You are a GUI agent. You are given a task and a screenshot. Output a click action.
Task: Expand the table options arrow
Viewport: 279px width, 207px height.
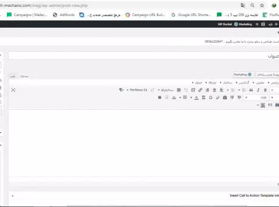[180, 98]
